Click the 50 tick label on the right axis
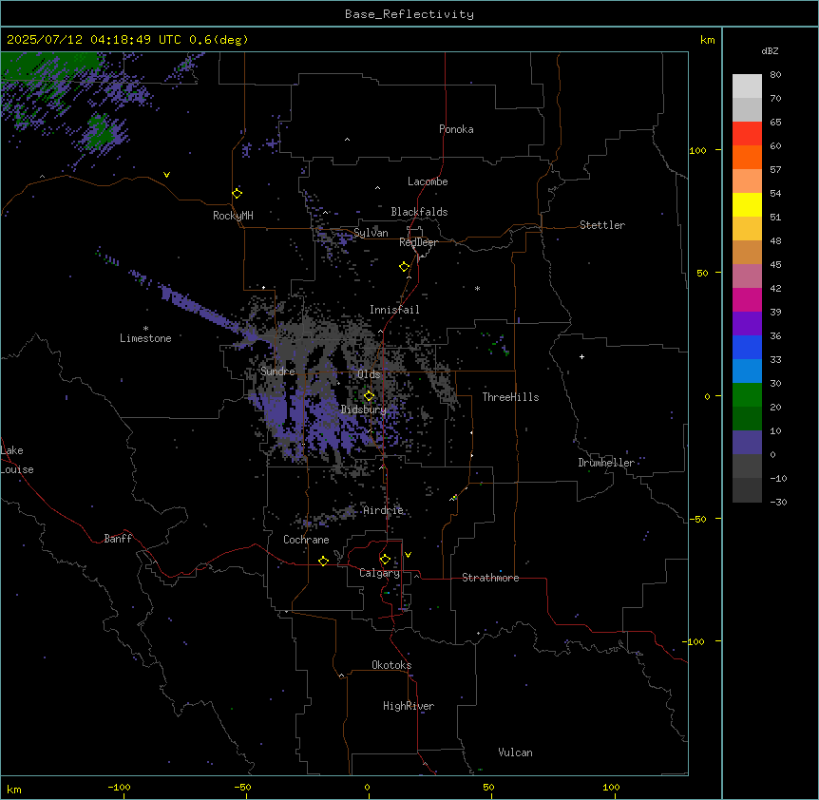Screen dimensions: 819x800 pyautogui.click(x=702, y=273)
